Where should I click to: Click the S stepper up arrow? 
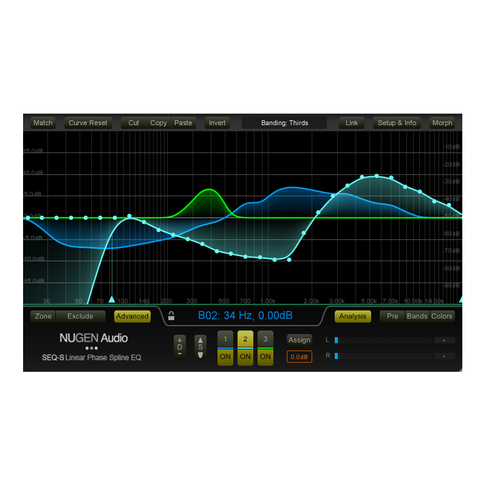[x=200, y=341]
